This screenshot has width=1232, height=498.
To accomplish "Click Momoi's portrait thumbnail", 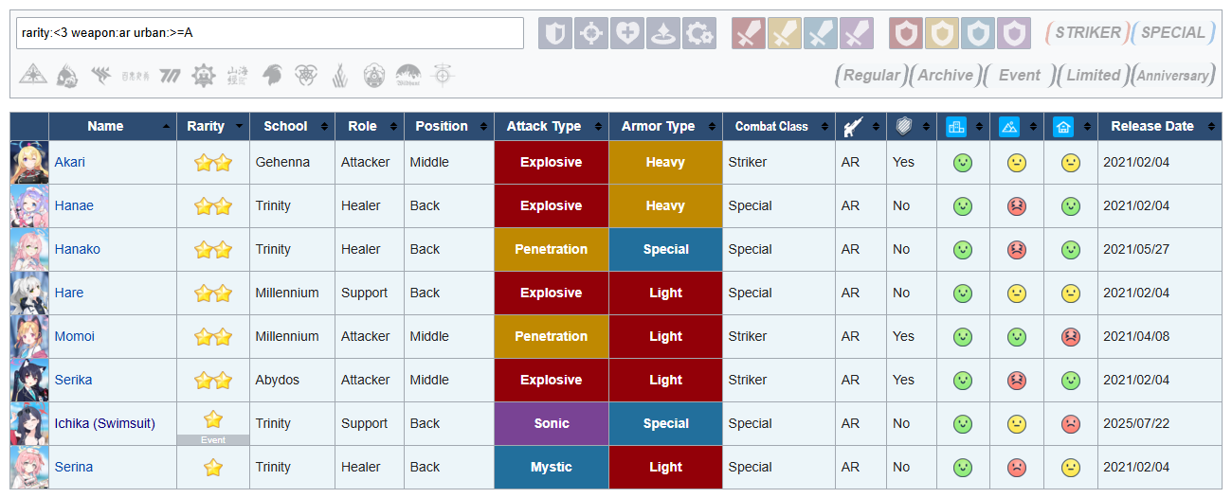I will (29, 336).
